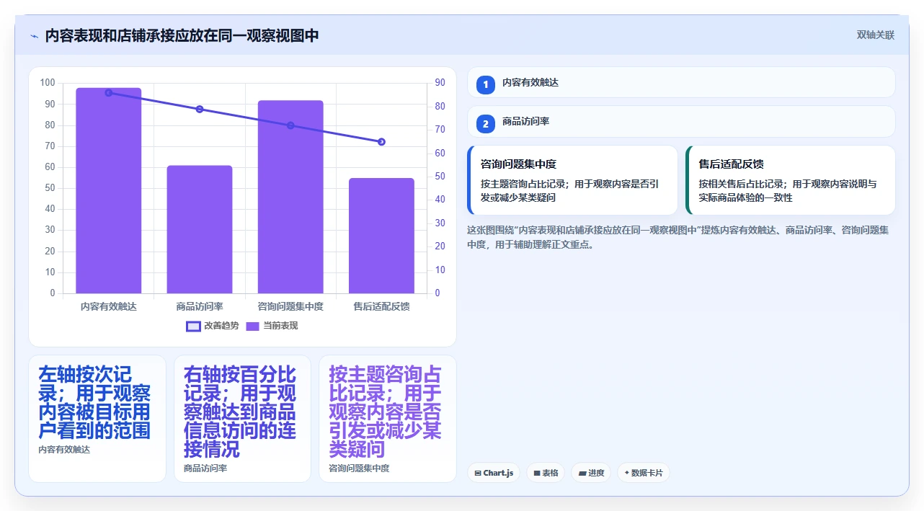Click caption 内容有效触达 under first data card
Screen dimensions: 924x511
64,449
